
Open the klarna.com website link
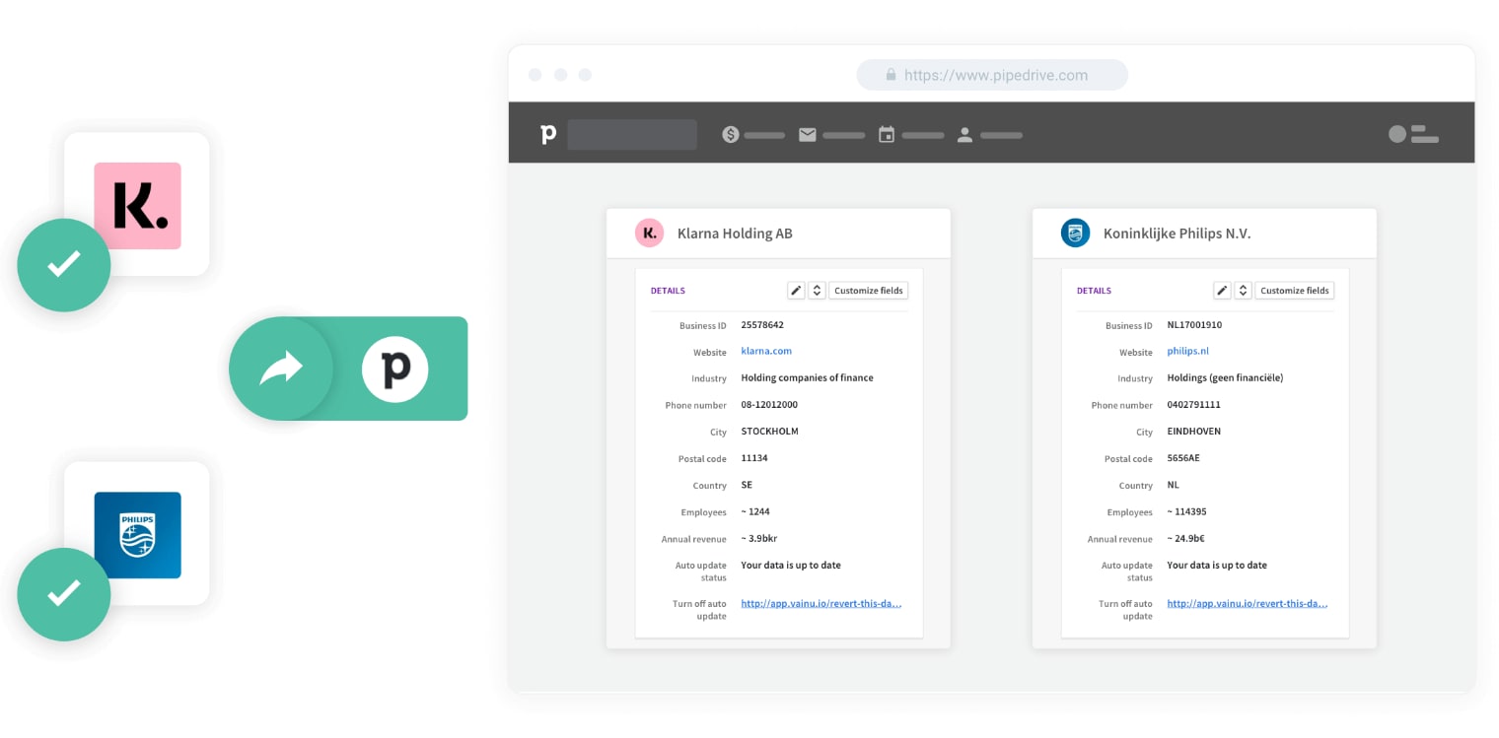coord(766,351)
